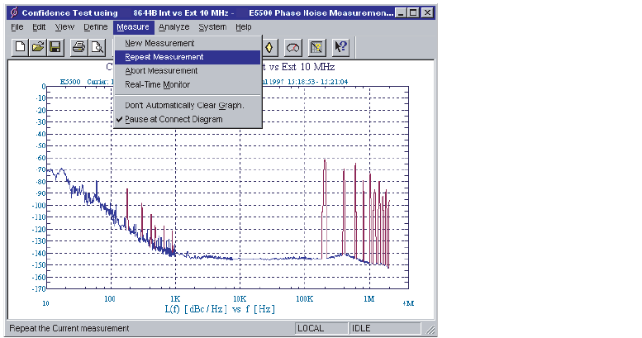642x338 pixels.
Task: Choose New Measurement from the menu
Action: (x=188, y=43)
